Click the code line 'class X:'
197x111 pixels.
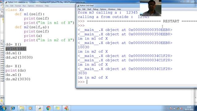(x=14, y=10)
